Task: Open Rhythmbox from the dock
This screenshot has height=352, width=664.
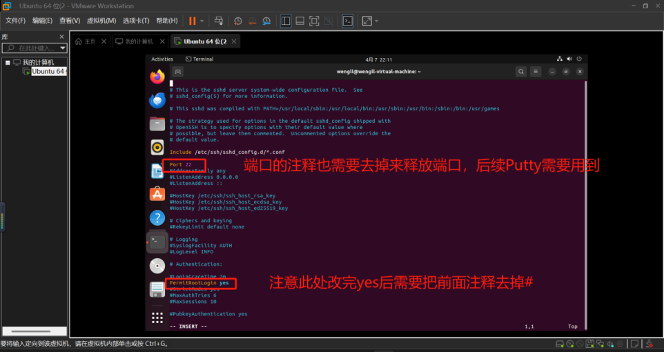Action: 157,148
